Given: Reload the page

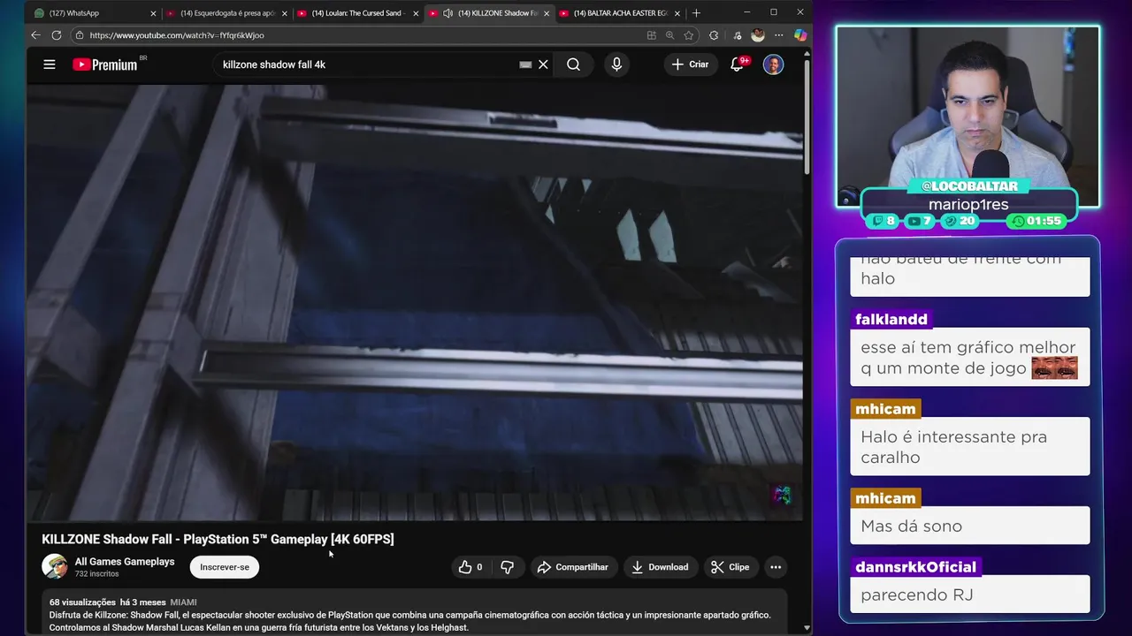Looking at the screenshot, I should pyautogui.click(x=57, y=35).
